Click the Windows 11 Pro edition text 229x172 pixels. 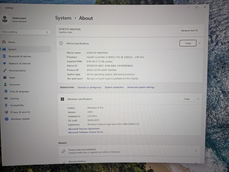coord(95,108)
